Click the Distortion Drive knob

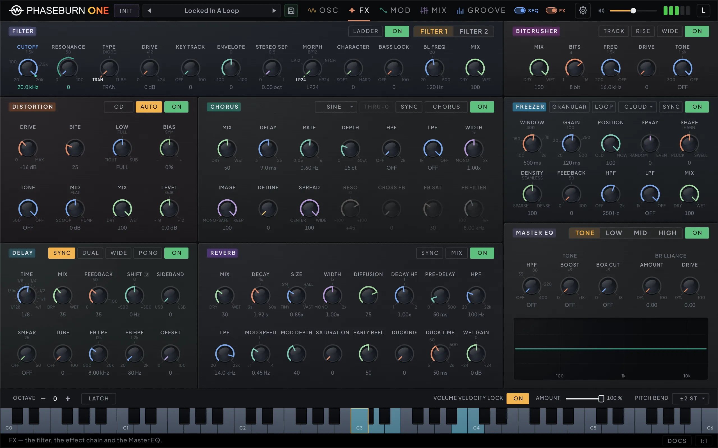[28, 148]
